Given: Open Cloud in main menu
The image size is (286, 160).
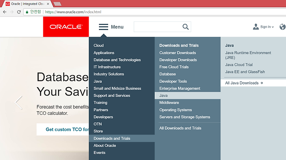Looking at the screenshot, I should pos(99,46).
